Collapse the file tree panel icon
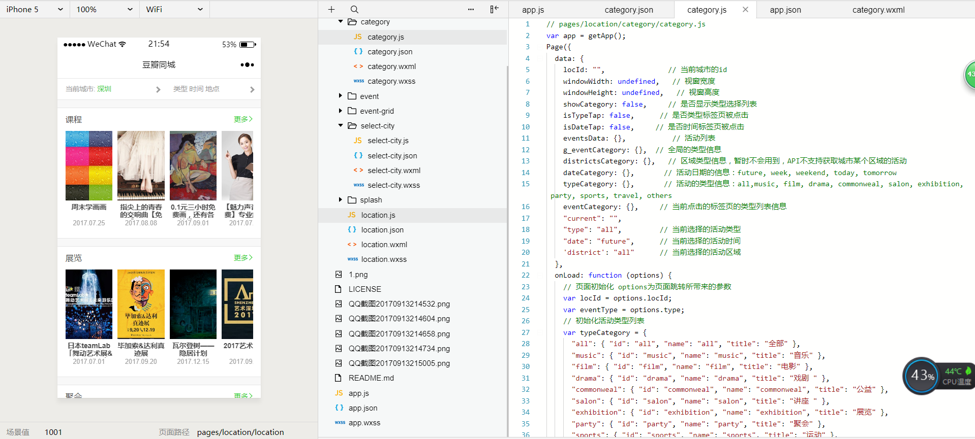This screenshot has height=439, width=975. point(494,9)
